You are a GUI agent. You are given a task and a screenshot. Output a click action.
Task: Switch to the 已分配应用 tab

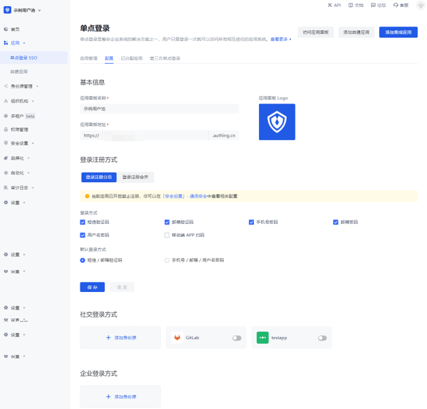(x=131, y=58)
